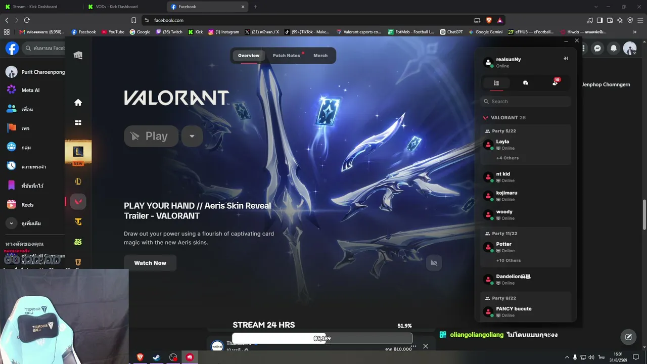Open Brave VPN shield icon
Screen dimensions: 647x364
click(x=630, y=20)
